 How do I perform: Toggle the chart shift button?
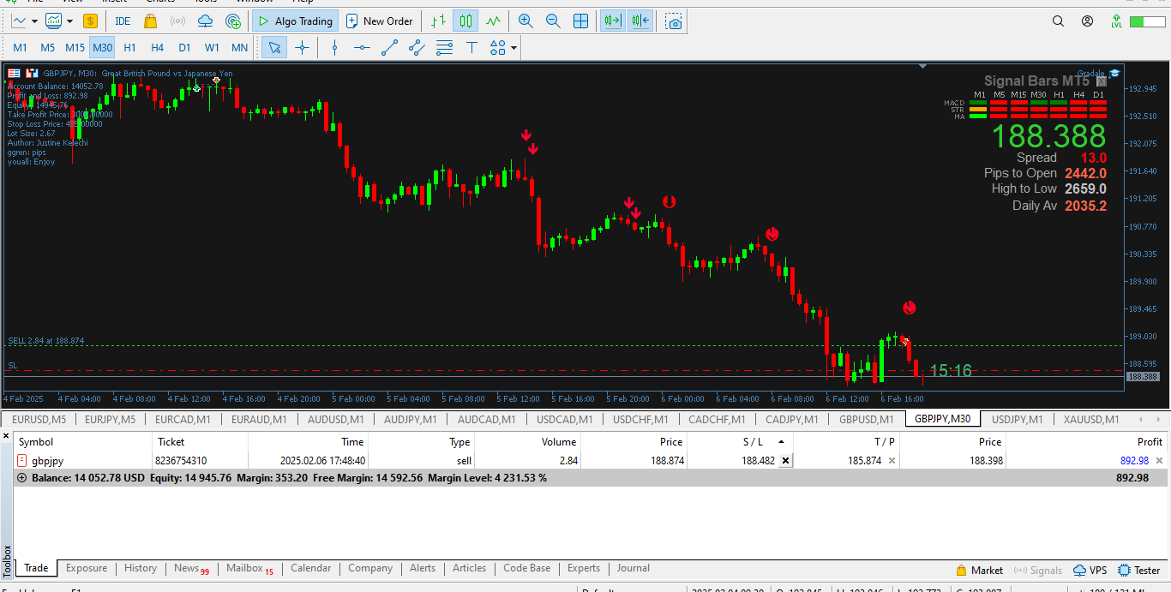(640, 21)
